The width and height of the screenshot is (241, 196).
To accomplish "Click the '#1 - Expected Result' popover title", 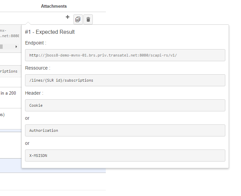I will [50, 32].
